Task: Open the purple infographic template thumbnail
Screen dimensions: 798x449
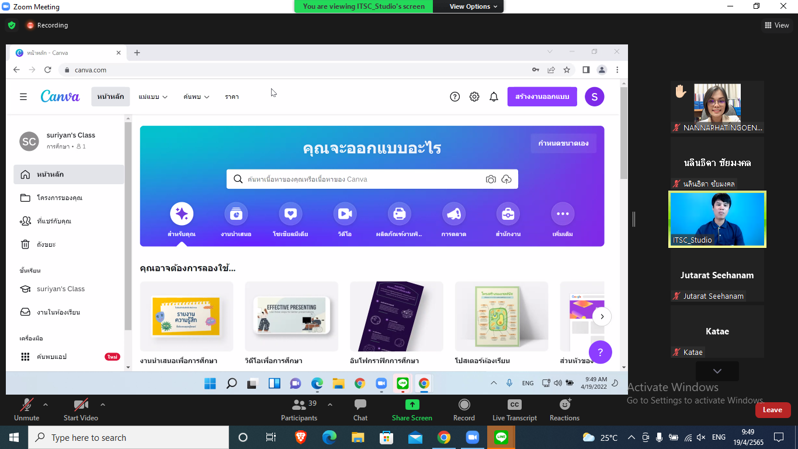Action: point(397,316)
